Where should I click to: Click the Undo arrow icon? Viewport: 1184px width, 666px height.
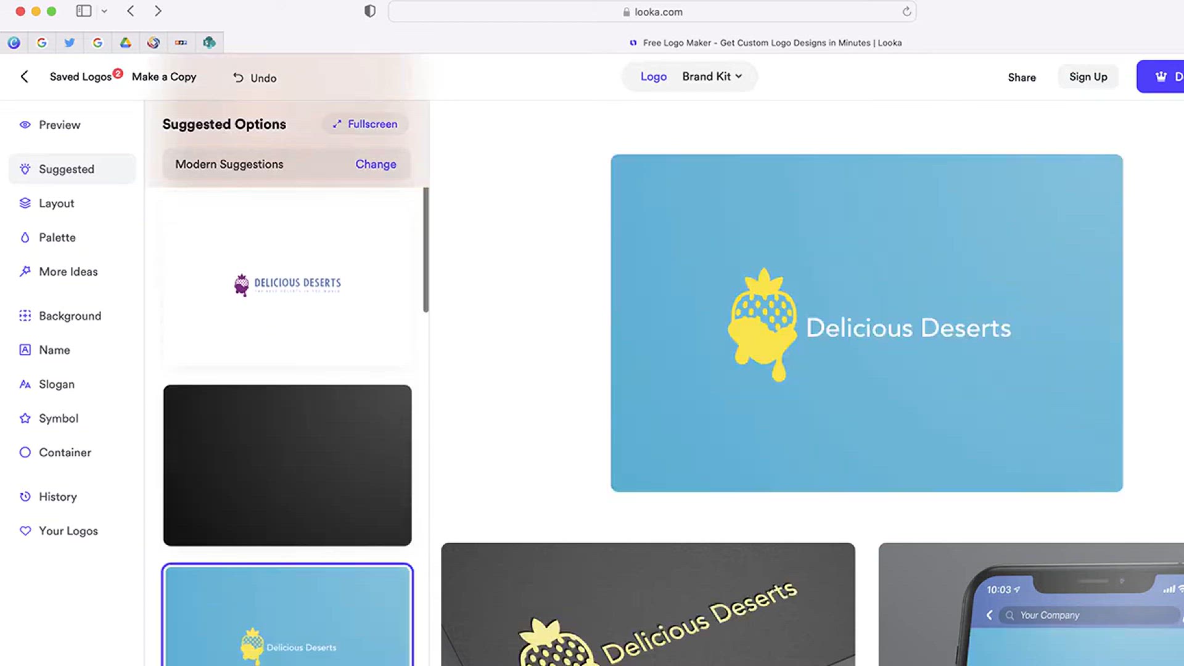pos(238,78)
